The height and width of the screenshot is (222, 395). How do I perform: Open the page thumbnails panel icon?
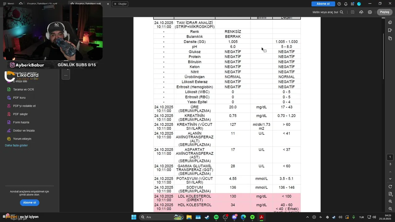click(390, 38)
